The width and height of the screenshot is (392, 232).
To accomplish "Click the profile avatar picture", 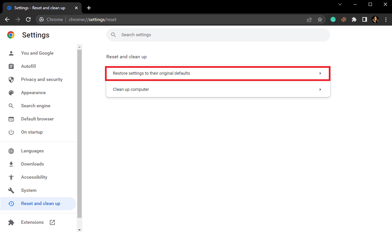I will (x=375, y=19).
